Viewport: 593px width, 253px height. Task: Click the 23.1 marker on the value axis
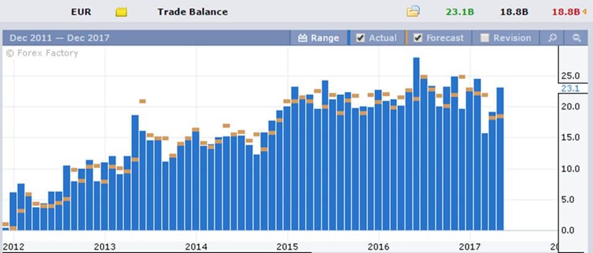point(570,88)
